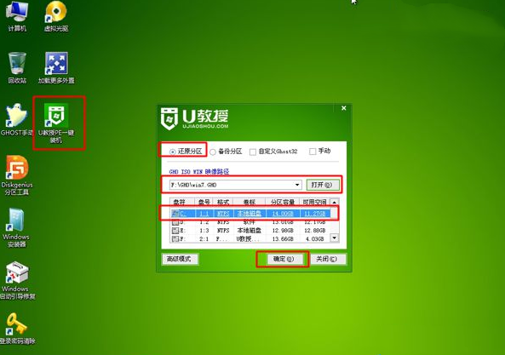Viewport: 505px width, 355px height.
Task: Open the 虚拟光驱 desktop icon
Action: click(x=56, y=16)
